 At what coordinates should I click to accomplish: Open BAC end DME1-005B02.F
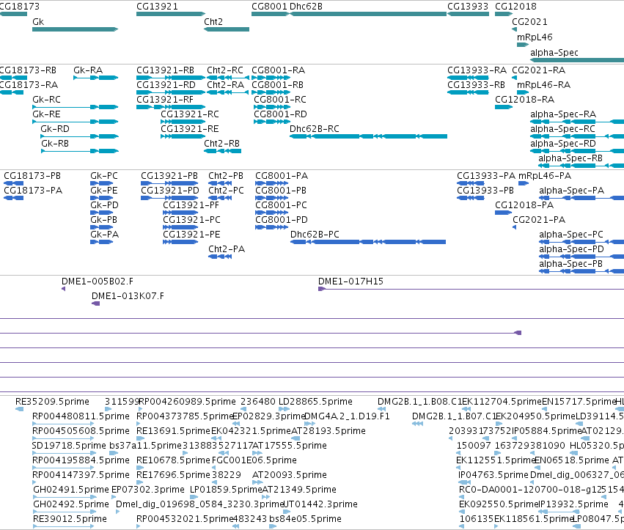tap(97, 281)
